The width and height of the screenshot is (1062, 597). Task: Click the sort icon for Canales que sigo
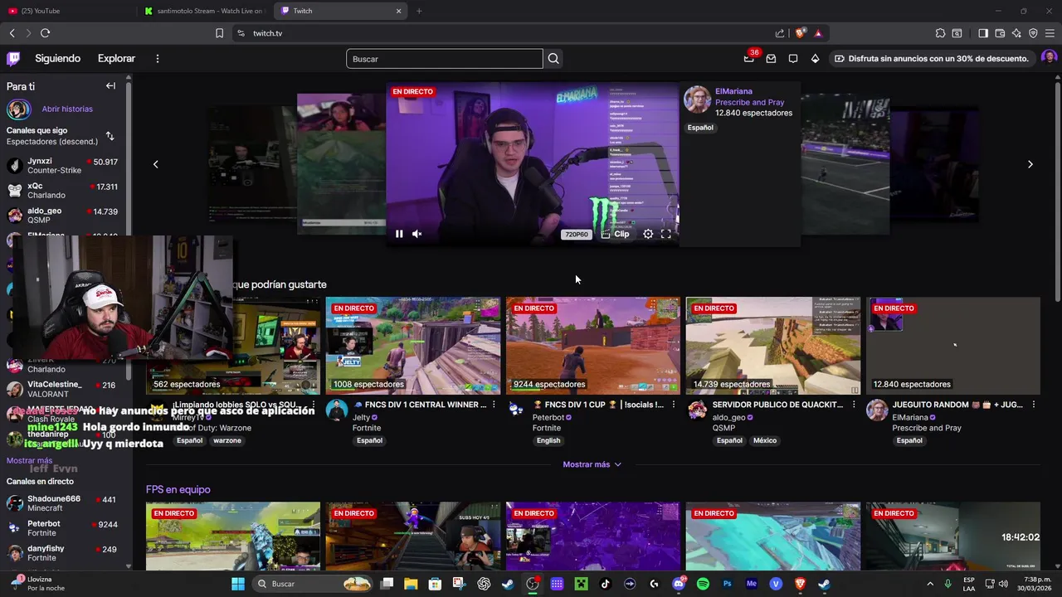point(110,136)
